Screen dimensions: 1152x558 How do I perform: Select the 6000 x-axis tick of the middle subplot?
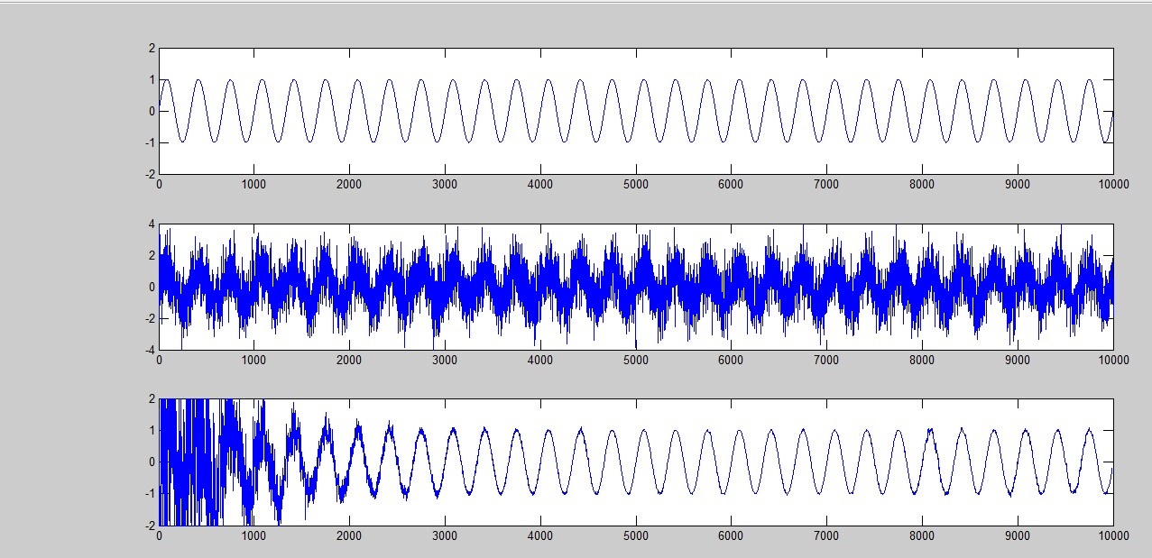point(732,360)
